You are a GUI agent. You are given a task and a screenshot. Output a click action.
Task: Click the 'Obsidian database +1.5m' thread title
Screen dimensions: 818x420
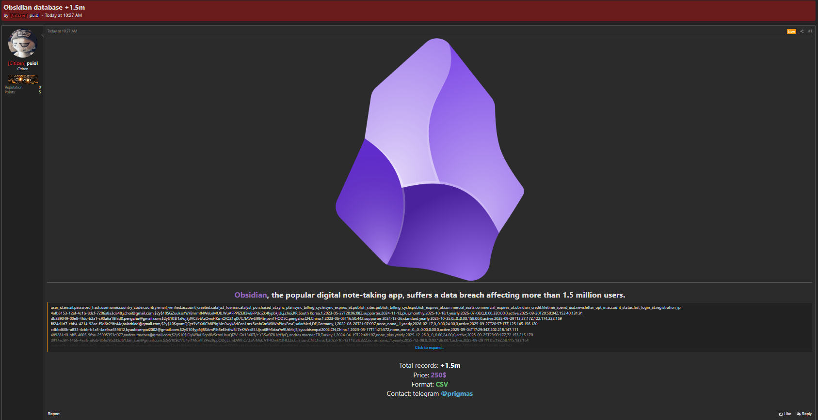[x=44, y=7]
